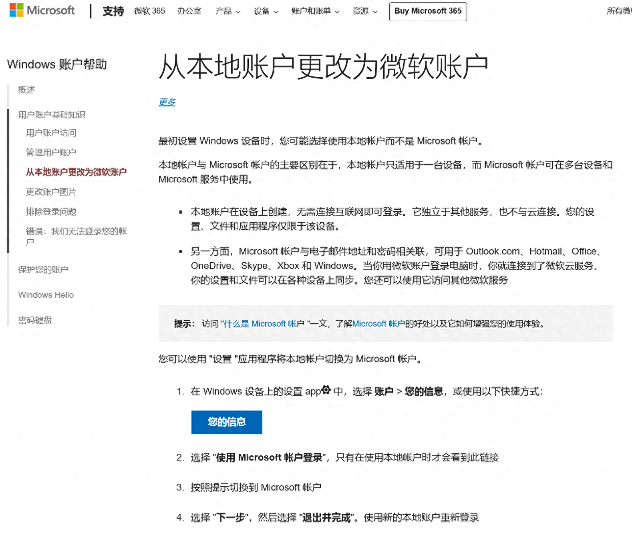
Task: Open 错误：我们无法登录您的帐户 sidebar item
Action: pos(76,236)
